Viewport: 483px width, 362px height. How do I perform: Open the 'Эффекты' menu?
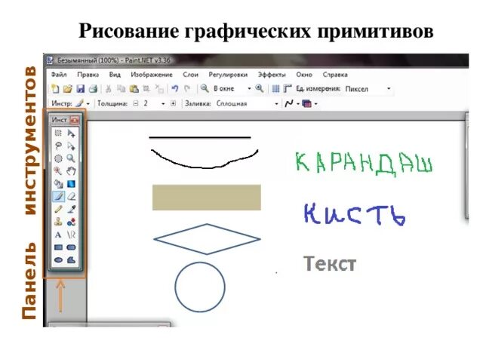pos(272,75)
